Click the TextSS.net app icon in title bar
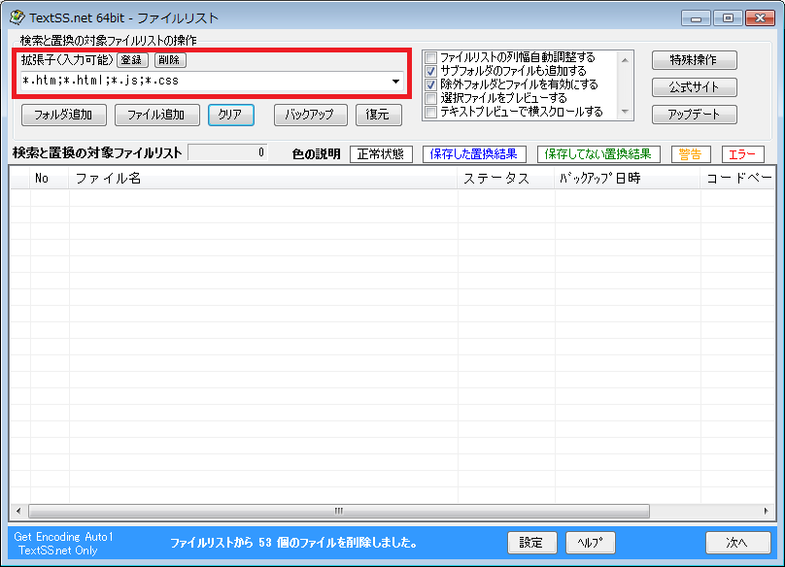The height and width of the screenshot is (567, 785). (x=17, y=17)
